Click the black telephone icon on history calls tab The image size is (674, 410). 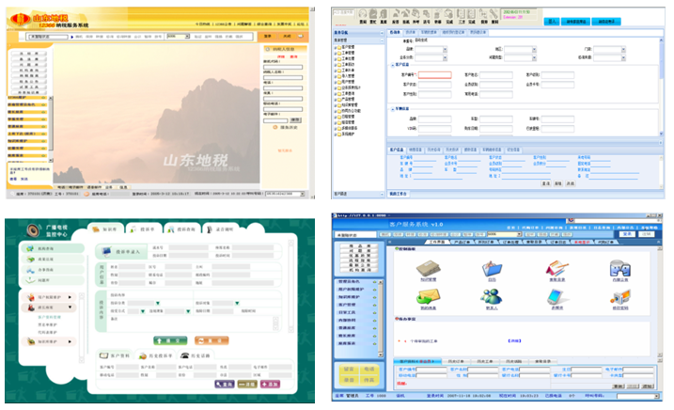[x=185, y=355]
